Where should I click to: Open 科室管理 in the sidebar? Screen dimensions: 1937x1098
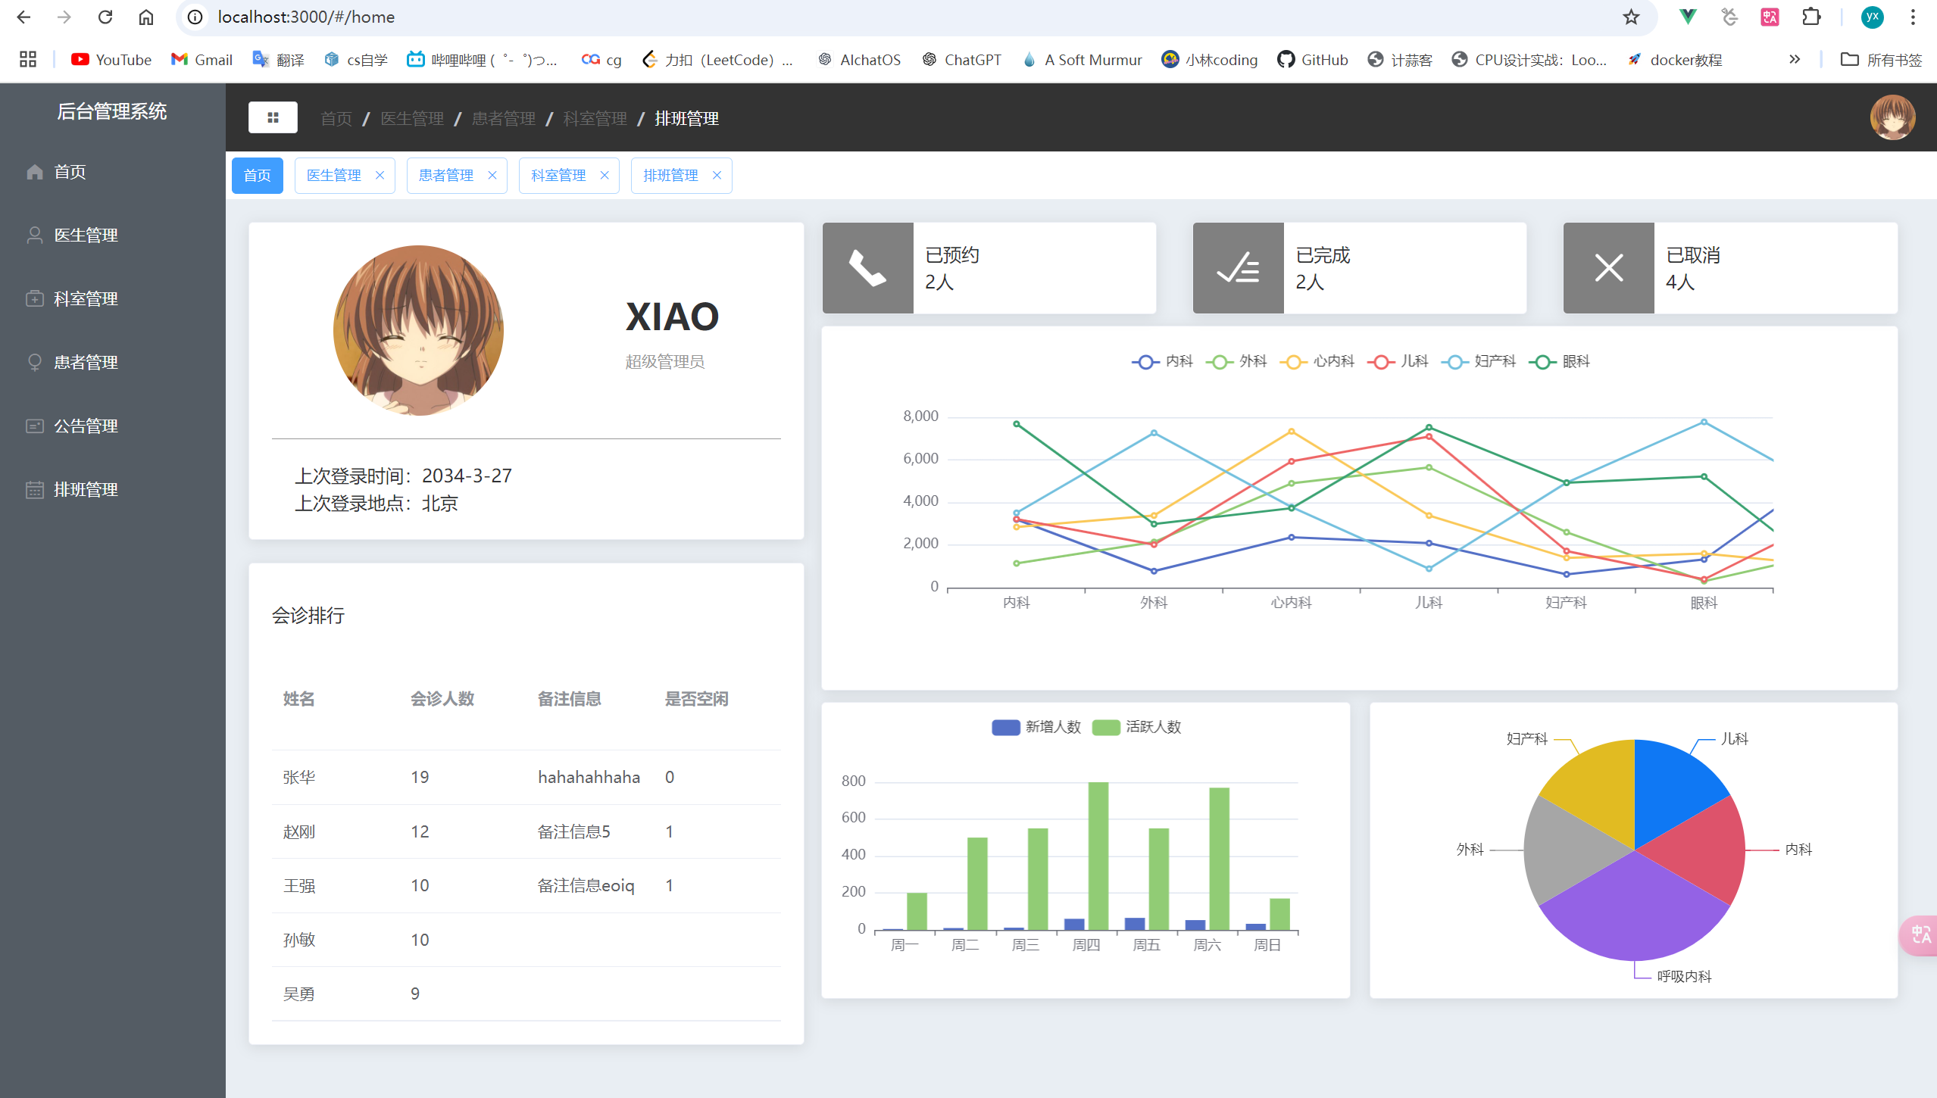tap(86, 299)
